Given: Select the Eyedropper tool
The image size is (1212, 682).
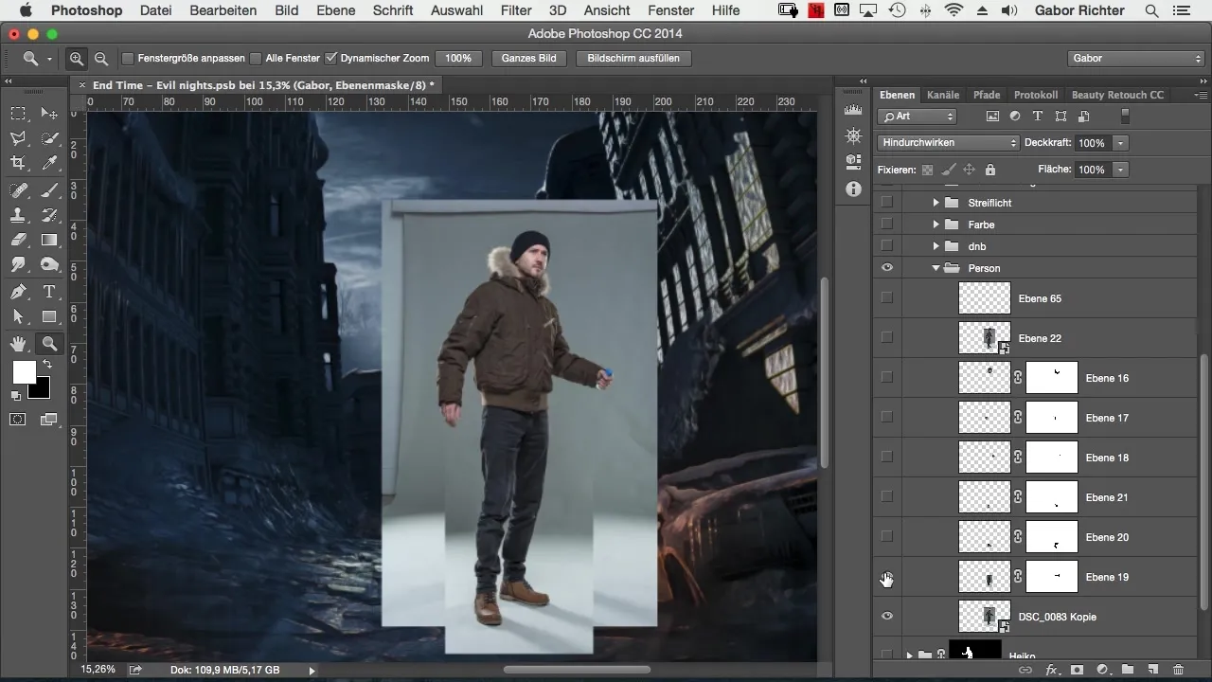Looking at the screenshot, I should 50,165.
